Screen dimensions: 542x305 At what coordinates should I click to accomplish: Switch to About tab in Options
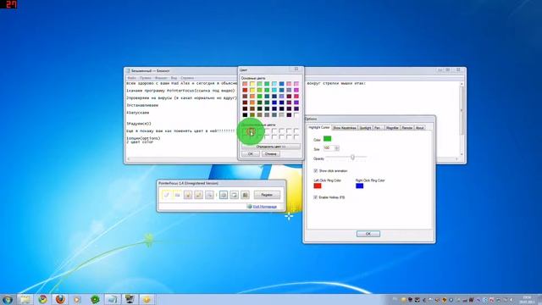pos(420,128)
